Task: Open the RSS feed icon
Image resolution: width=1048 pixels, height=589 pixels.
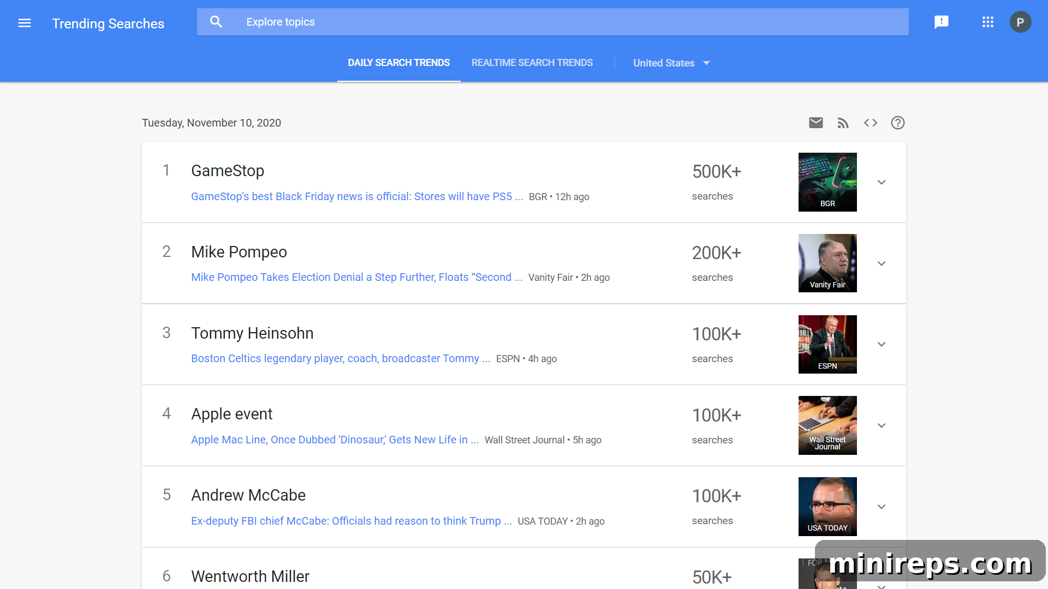Action: point(843,123)
